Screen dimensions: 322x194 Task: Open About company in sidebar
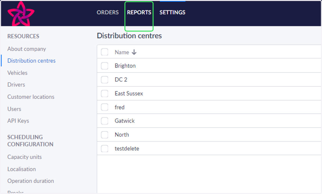click(x=27, y=49)
